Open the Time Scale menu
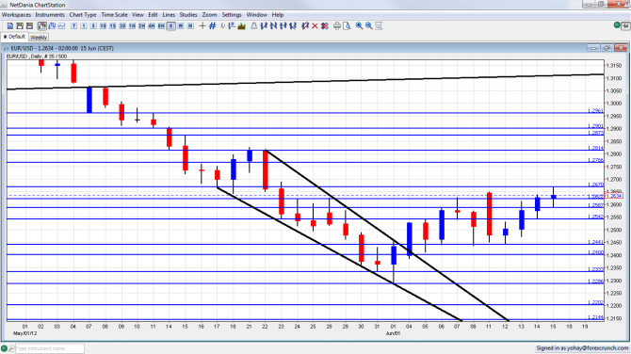Screen dimensions: 631x354 [114, 14]
